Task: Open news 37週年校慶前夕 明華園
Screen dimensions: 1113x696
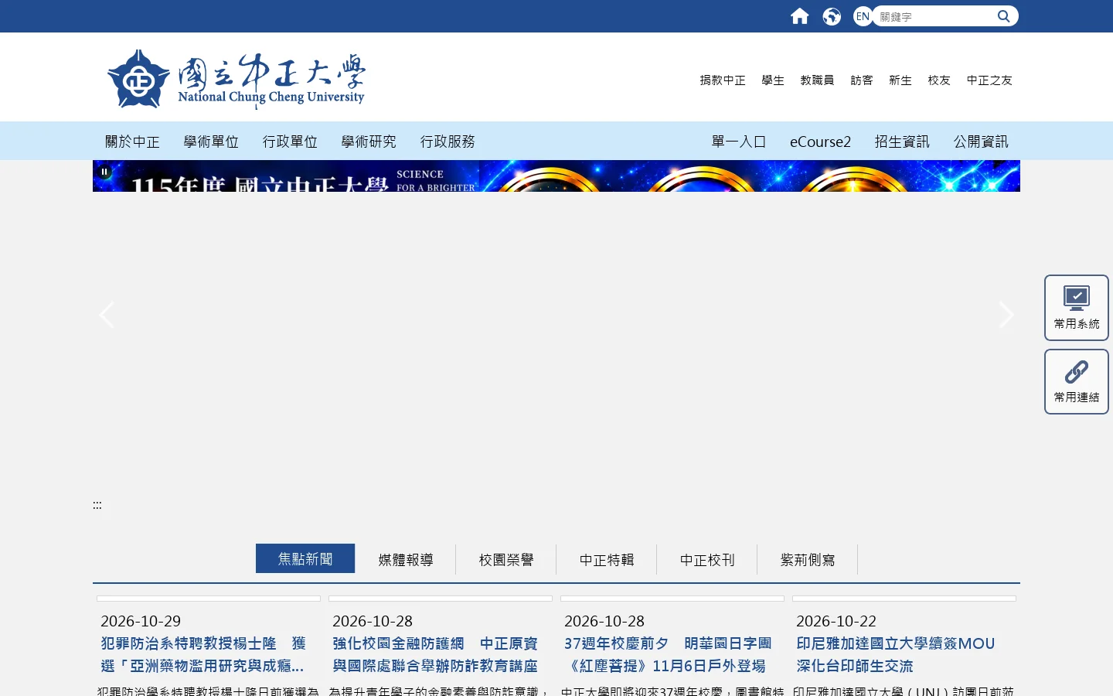Action: point(668,654)
